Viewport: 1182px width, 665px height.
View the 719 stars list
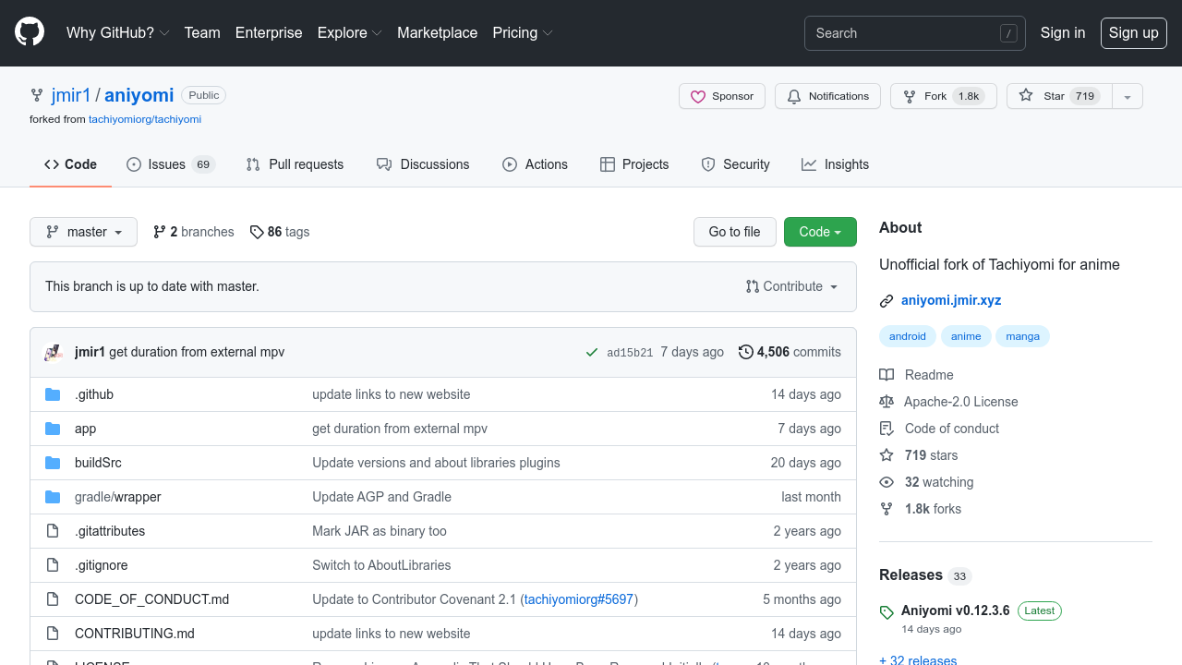pyautogui.click(x=919, y=455)
